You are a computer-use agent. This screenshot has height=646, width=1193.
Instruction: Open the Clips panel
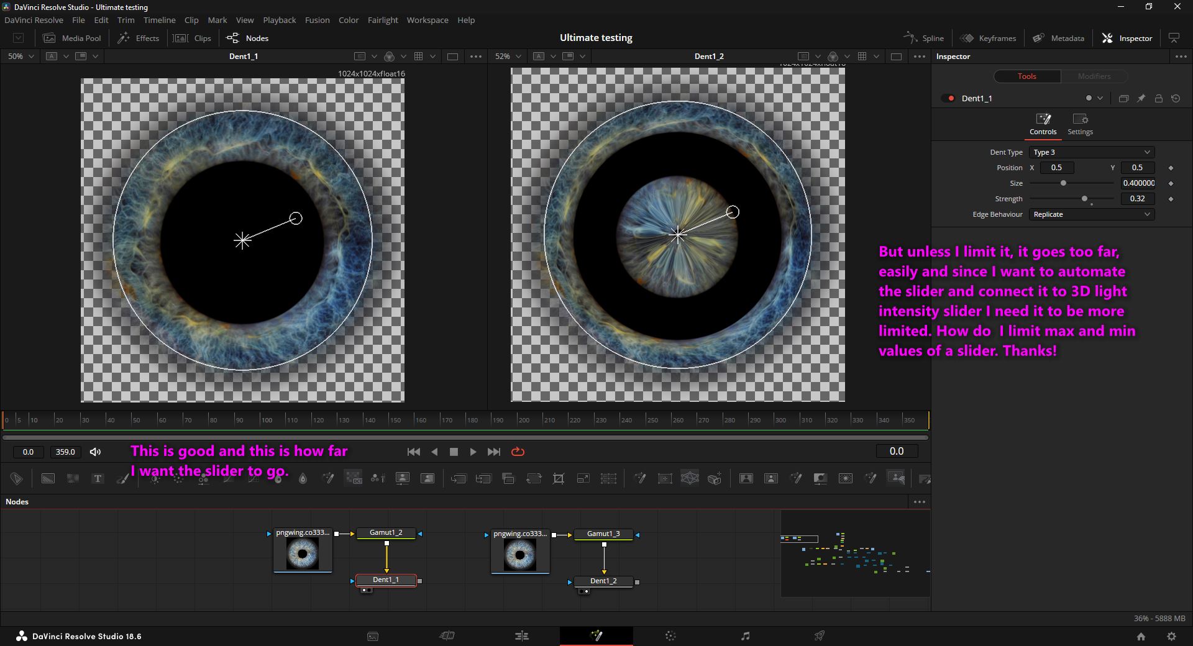[192, 38]
